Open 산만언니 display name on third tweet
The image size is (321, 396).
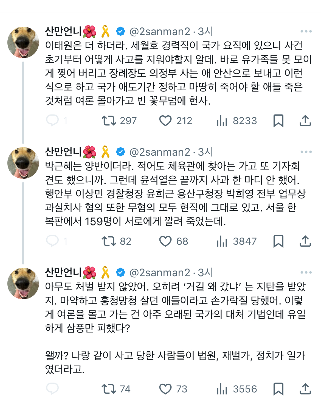point(63,272)
